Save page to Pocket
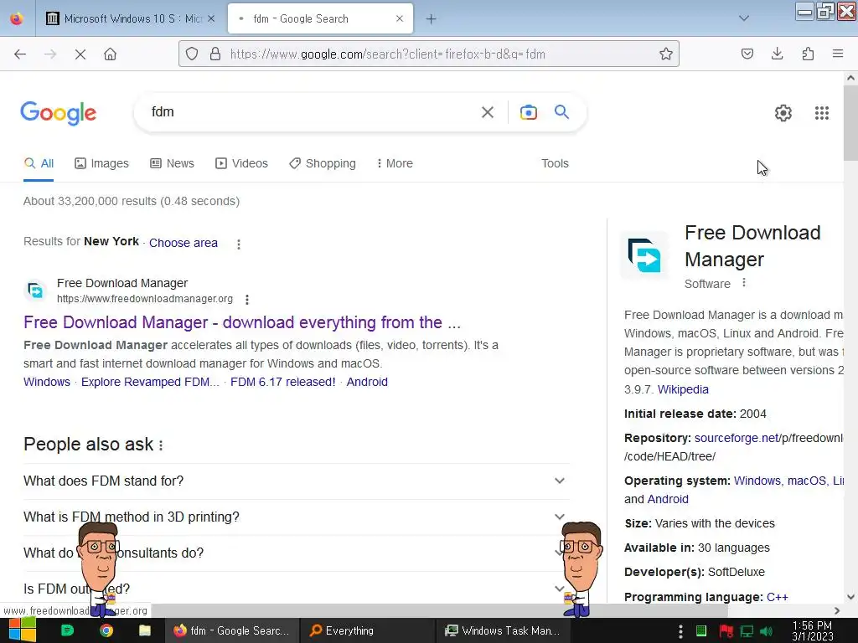 (x=747, y=54)
